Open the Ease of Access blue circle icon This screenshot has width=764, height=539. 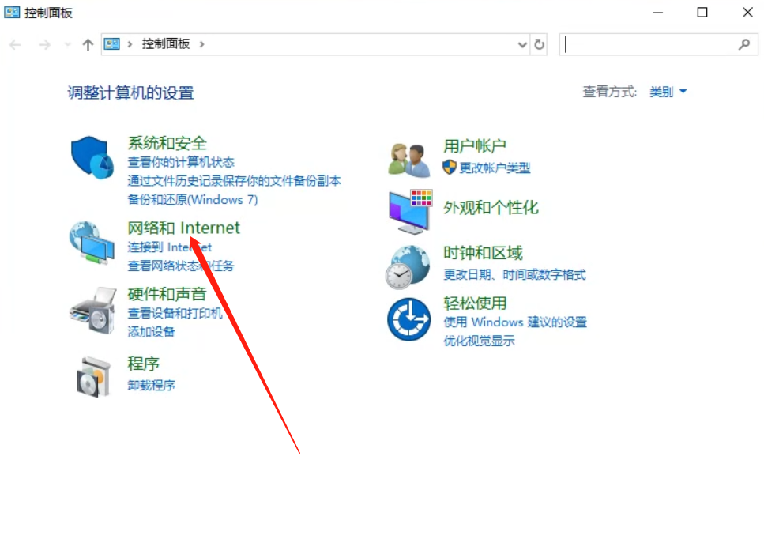coord(408,320)
